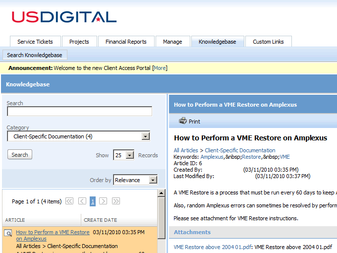
Task: Open the Financial Reports tab
Action: tap(126, 42)
